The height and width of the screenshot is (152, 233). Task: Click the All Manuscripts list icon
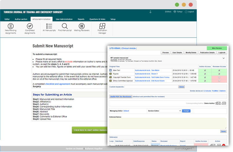pyautogui.click(x=49, y=26)
